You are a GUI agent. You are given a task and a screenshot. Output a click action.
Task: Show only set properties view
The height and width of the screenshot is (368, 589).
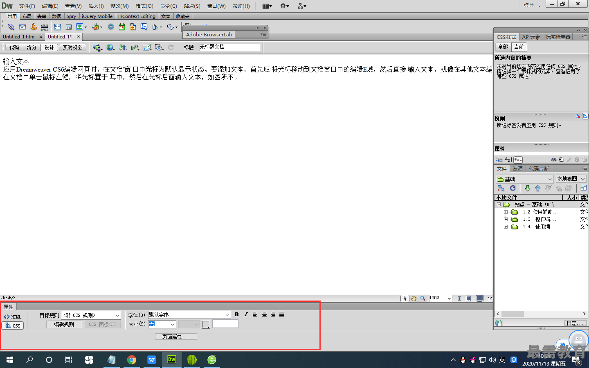pos(518,159)
